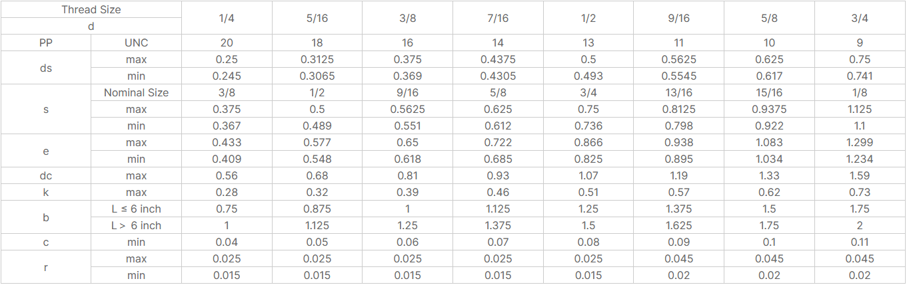The width and height of the screenshot is (907, 285).
Task: Select the "L ≤ 6 inch" row label
Action: click(136, 209)
